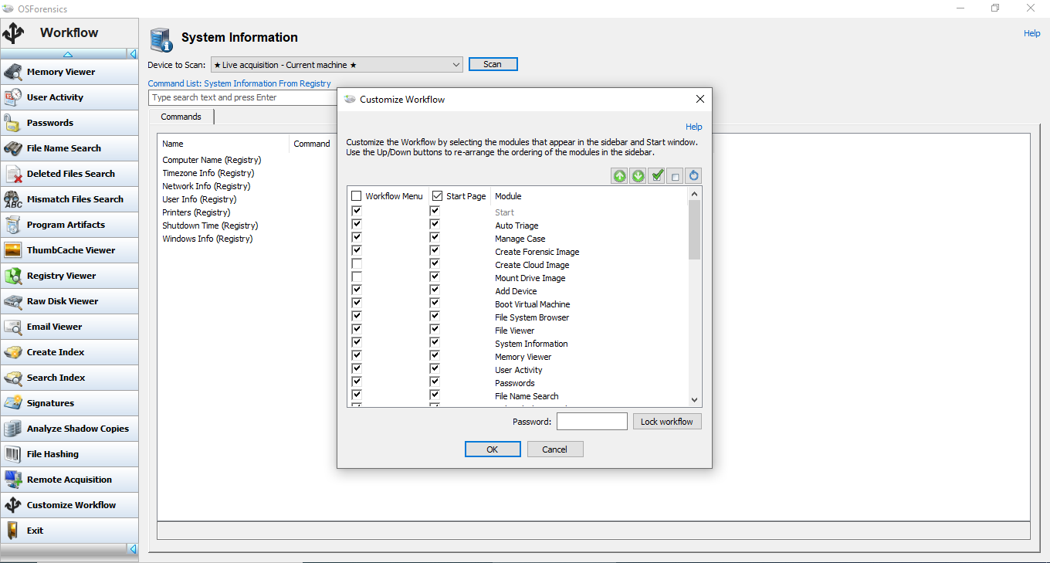Click the blue Reset arrow button
The image size is (1050, 563).
pyautogui.click(x=693, y=176)
